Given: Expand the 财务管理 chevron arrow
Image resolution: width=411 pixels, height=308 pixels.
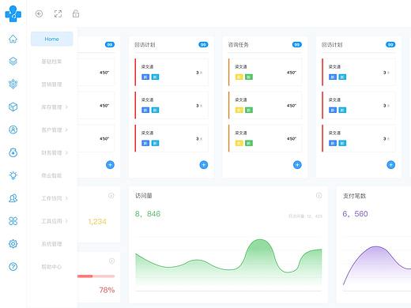Looking at the screenshot, I should (x=66, y=152).
